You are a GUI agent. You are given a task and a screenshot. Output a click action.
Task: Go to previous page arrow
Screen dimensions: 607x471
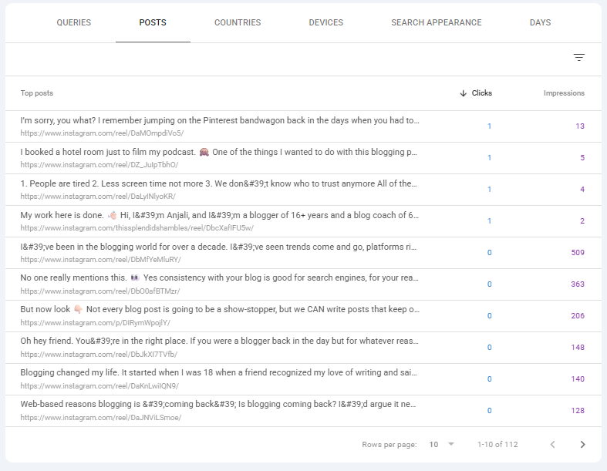553,444
